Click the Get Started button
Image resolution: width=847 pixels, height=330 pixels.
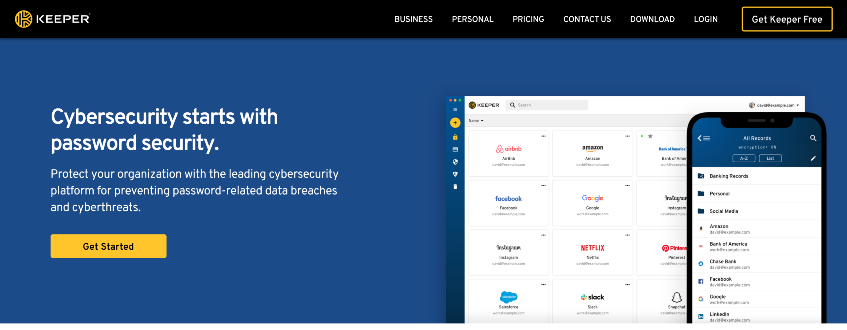click(109, 246)
